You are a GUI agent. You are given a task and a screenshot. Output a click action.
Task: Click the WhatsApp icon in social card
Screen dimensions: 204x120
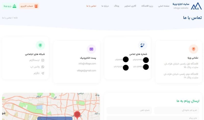pos(43,67)
